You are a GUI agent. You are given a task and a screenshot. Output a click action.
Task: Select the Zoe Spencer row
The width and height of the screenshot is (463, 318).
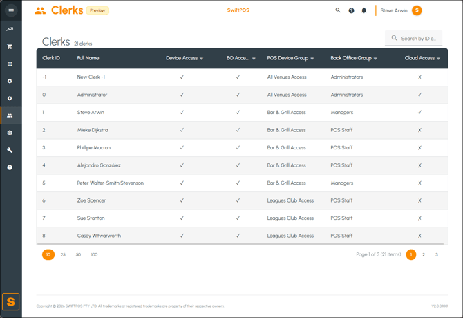242,200
